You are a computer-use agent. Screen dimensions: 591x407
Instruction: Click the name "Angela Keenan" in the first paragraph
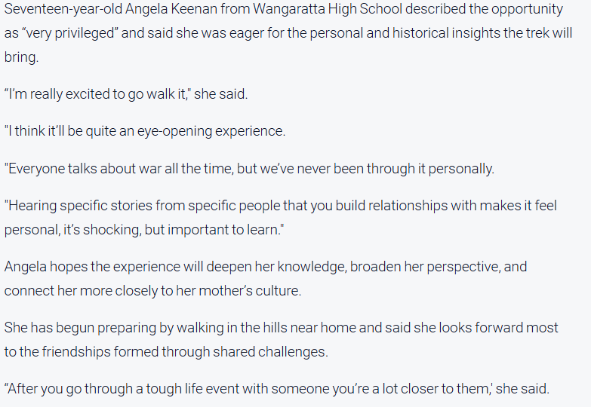(157, 9)
